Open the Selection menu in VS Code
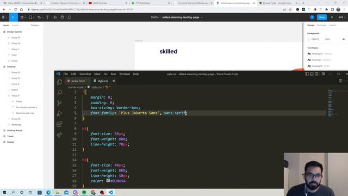 coord(85,74)
